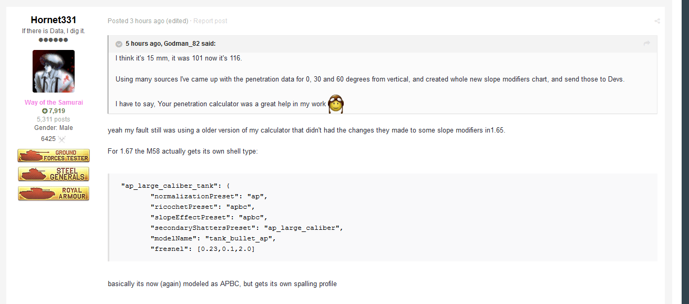Report post using Report post link
Image resolution: width=689 pixels, height=304 pixels.
210,21
